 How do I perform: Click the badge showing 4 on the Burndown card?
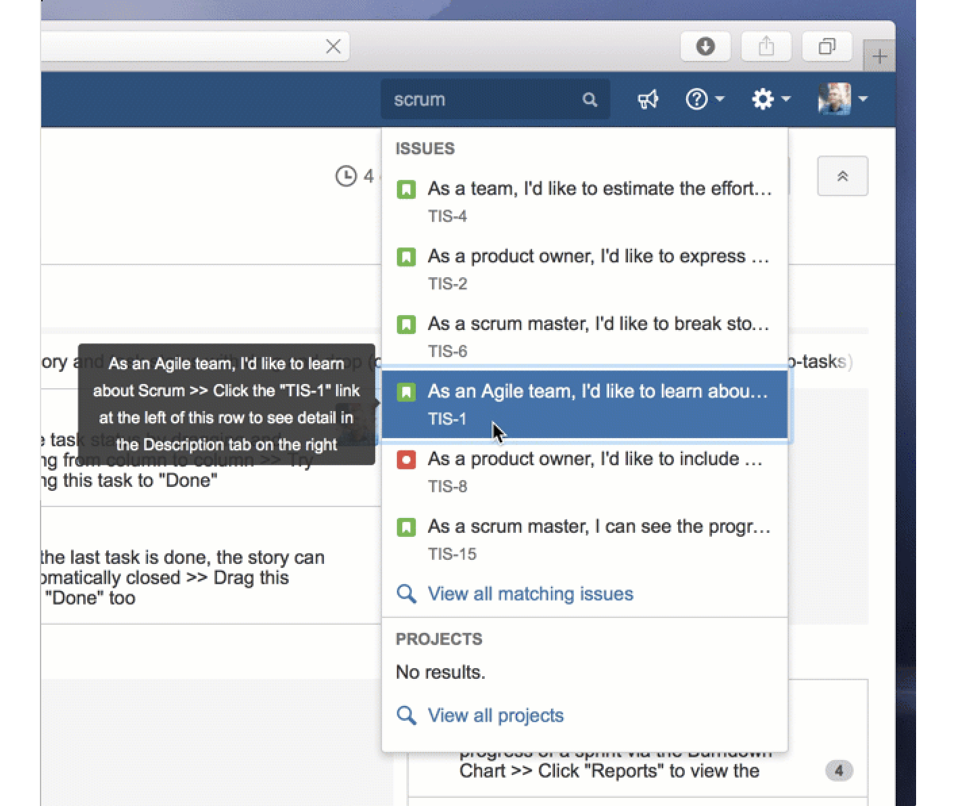click(839, 771)
